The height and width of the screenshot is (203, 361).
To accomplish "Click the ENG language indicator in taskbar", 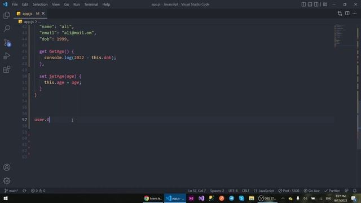I will pyautogui.click(x=328, y=198).
